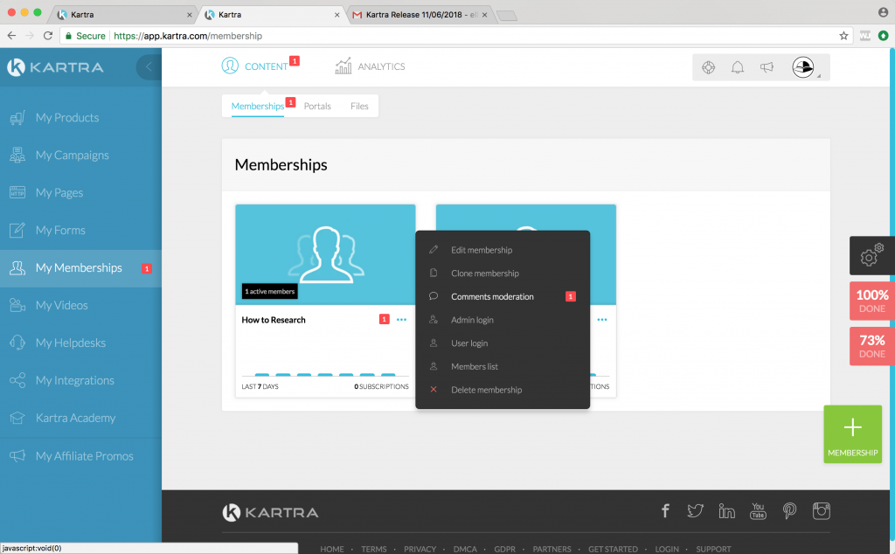Go to My Pages section
This screenshot has height=554, width=895.
(x=80, y=193)
